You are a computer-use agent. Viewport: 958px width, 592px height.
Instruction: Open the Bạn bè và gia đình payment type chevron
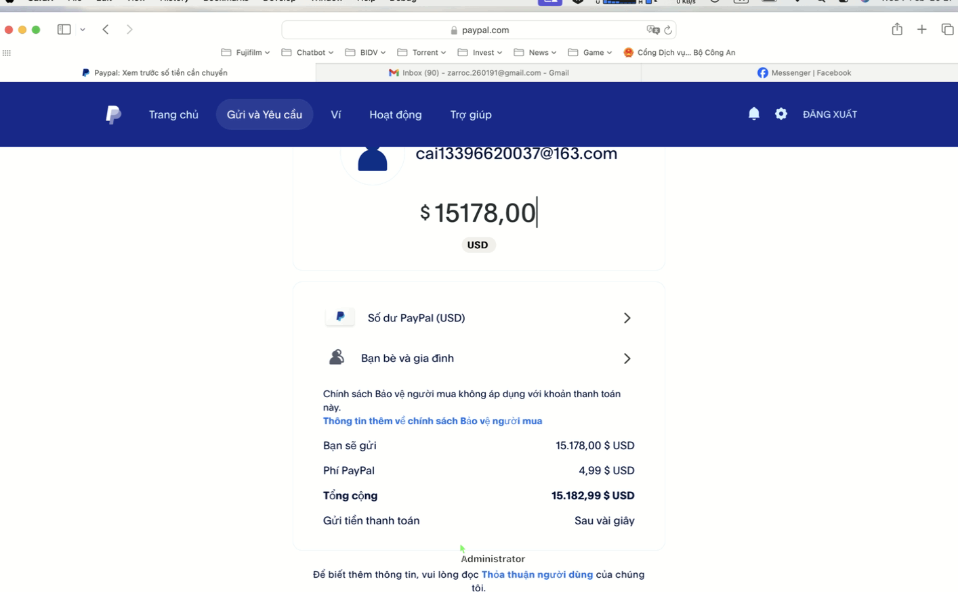tap(627, 359)
